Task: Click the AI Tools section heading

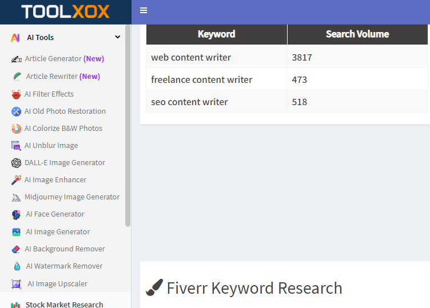Action: (40, 38)
